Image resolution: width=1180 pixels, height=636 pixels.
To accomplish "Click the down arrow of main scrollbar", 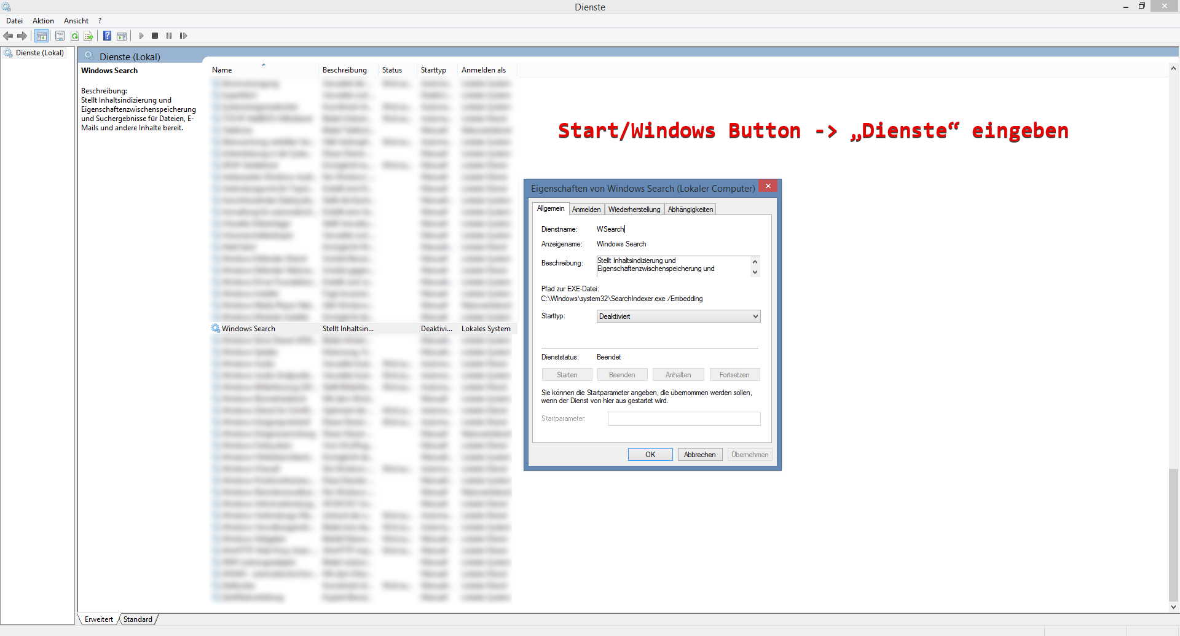I will click(x=1173, y=607).
